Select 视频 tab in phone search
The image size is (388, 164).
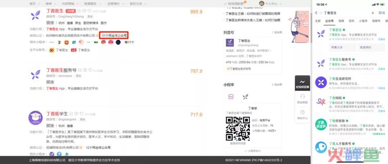pyautogui.click(x=341, y=21)
